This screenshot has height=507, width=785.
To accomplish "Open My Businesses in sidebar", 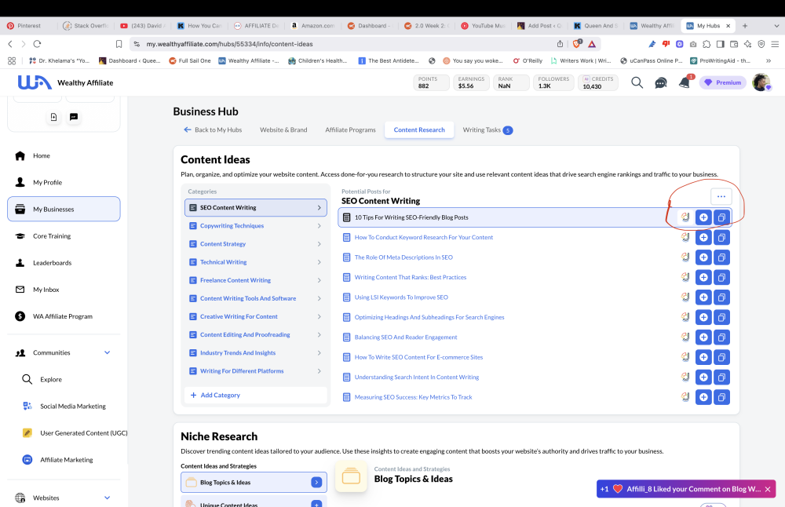I will pos(64,210).
